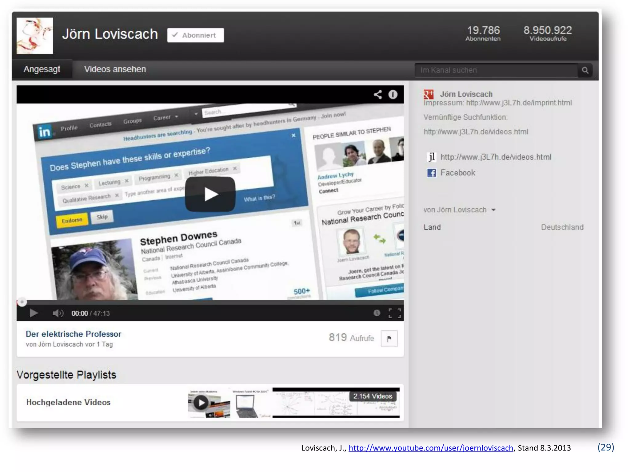630x472 pixels.
Task: Click the jl favicon icon
Action: coord(431,157)
